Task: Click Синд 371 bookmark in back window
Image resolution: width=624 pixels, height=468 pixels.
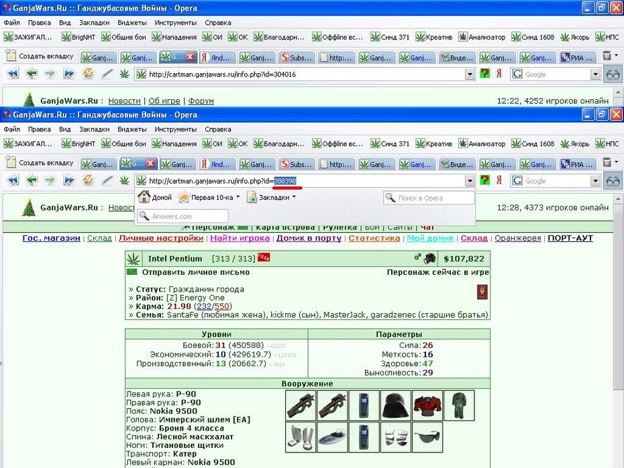Action: pyautogui.click(x=390, y=37)
